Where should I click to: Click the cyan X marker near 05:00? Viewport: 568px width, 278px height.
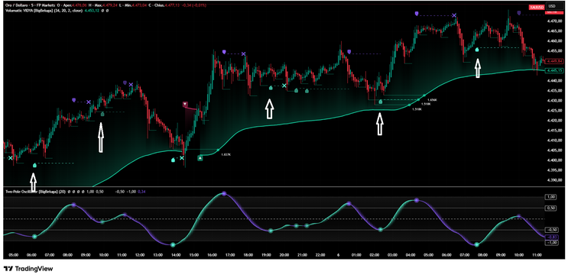pyautogui.click(x=10, y=158)
